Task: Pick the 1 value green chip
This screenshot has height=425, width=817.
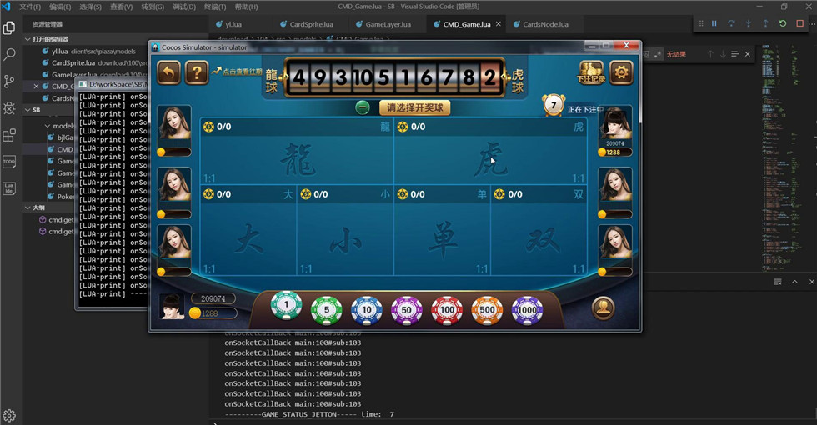Action: coord(286,307)
